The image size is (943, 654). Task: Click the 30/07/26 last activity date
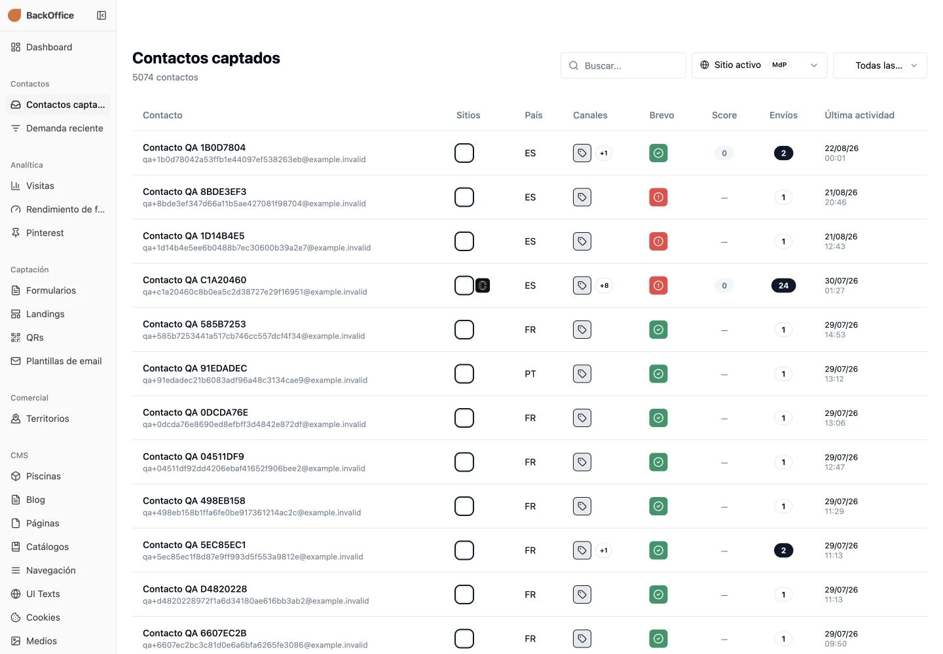pyautogui.click(x=841, y=281)
